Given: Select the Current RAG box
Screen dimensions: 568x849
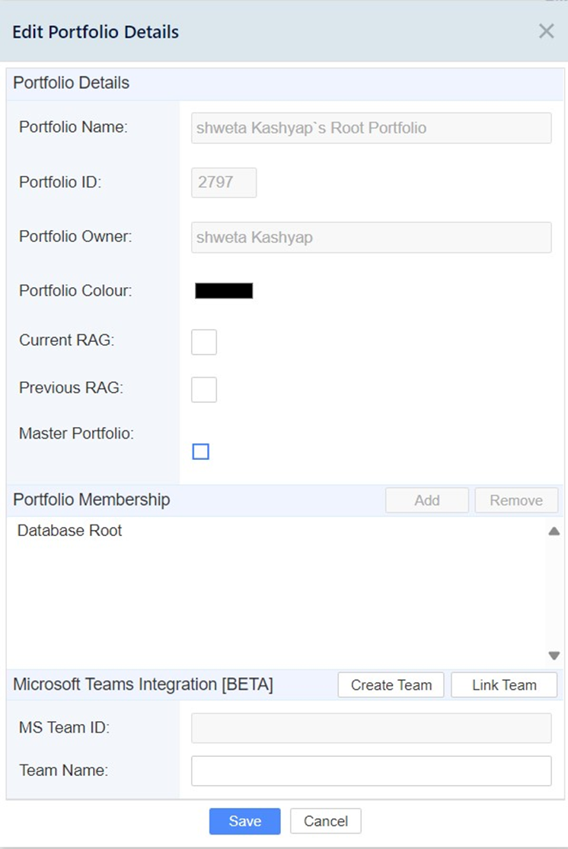Looking at the screenshot, I should pos(204,342).
